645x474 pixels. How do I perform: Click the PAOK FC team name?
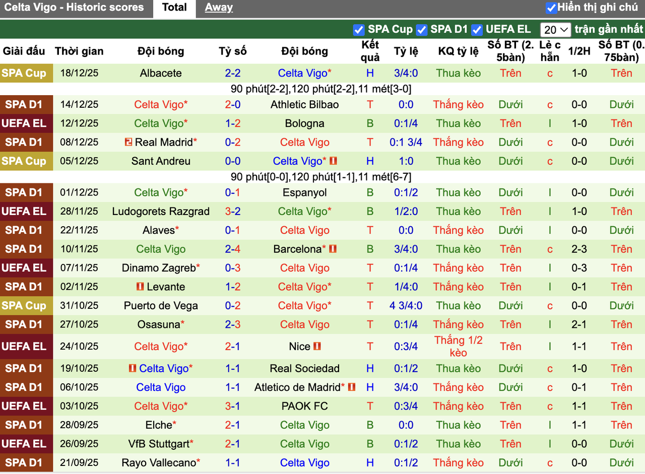point(304,406)
